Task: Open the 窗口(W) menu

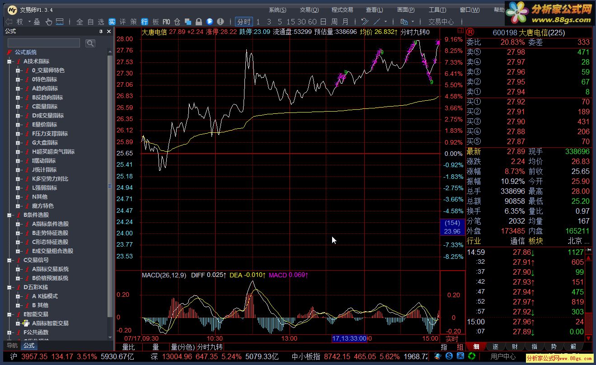Action: [469, 10]
